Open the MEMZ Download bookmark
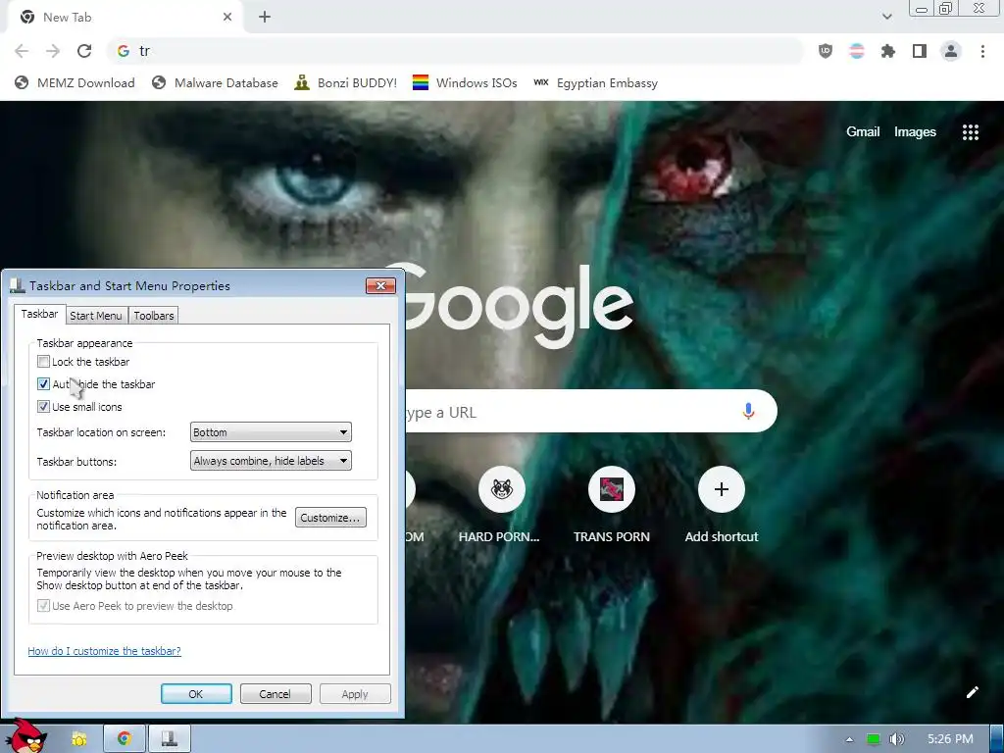1004x753 pixels. coord(75,82)
